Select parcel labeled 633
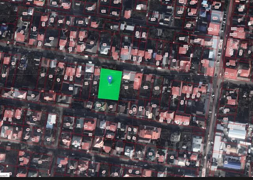 (227, 110)
